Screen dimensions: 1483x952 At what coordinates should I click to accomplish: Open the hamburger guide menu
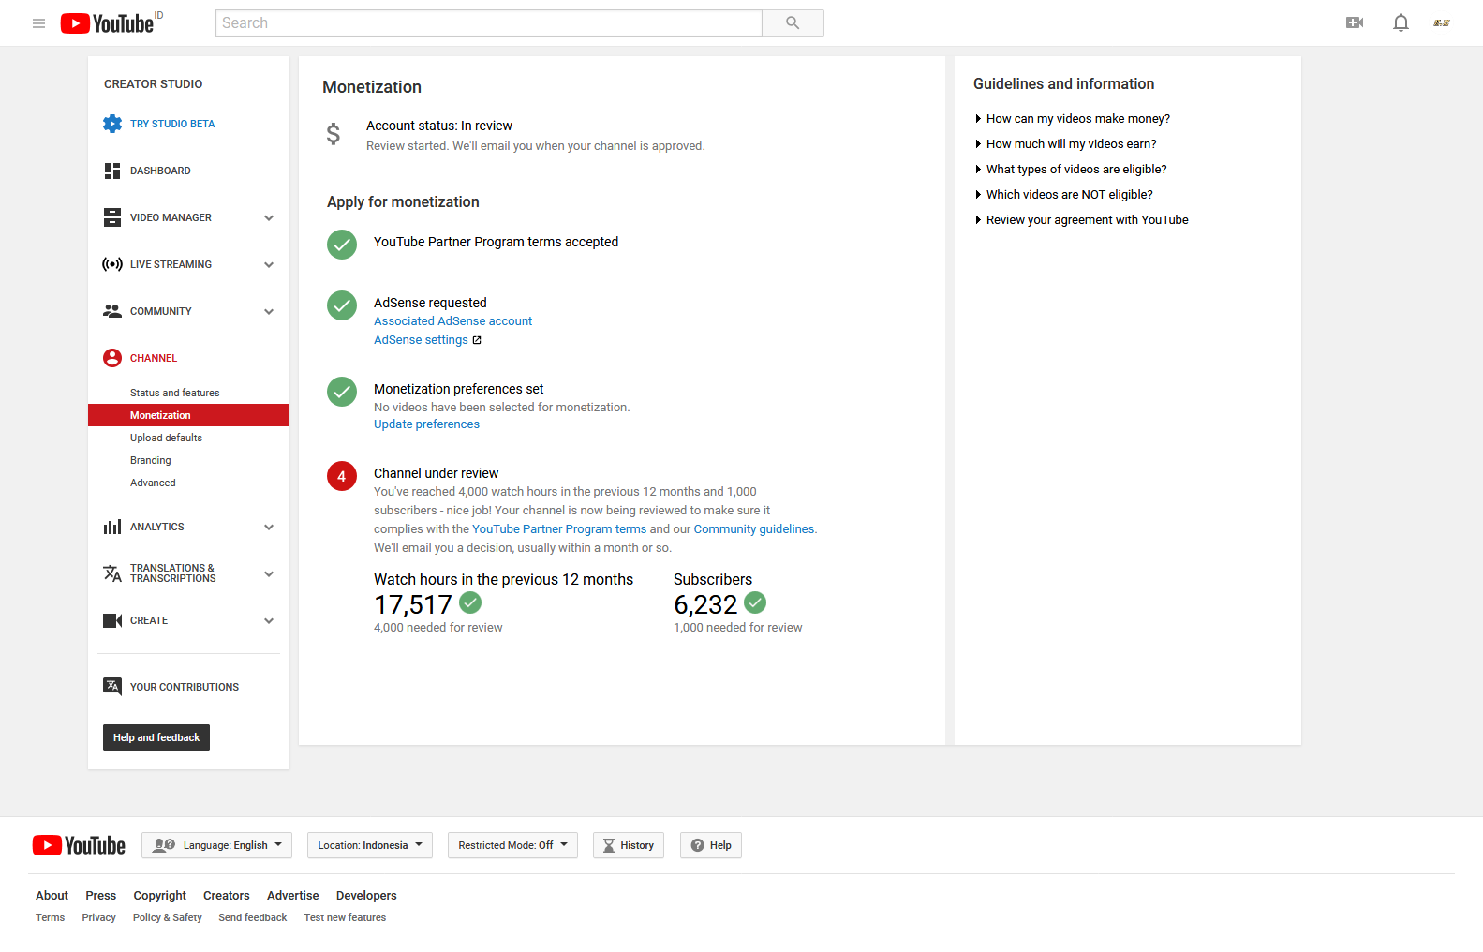point(38,23)
